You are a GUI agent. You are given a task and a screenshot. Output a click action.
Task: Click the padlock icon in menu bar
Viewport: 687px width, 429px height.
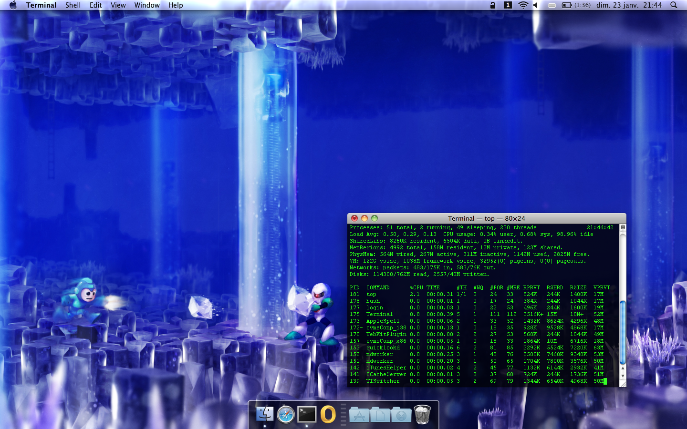click(493, 5)
